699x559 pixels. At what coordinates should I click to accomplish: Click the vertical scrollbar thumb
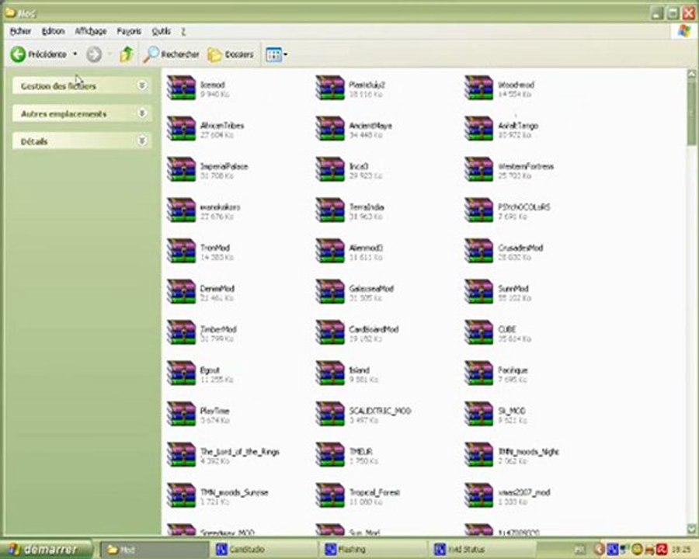tap(691, 113)
